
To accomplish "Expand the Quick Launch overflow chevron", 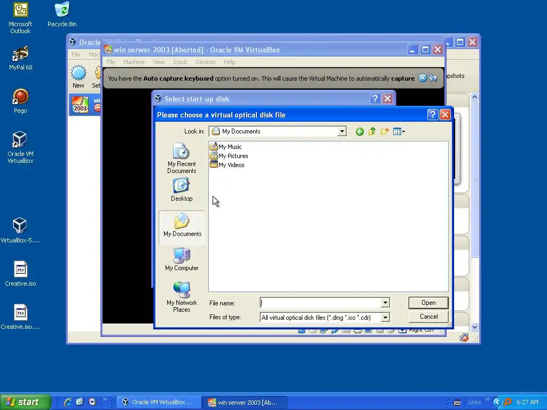I will tap(105, 399).
